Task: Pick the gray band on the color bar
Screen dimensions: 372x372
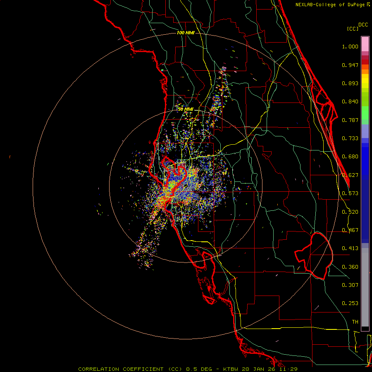Action: (x=365, y=287)
